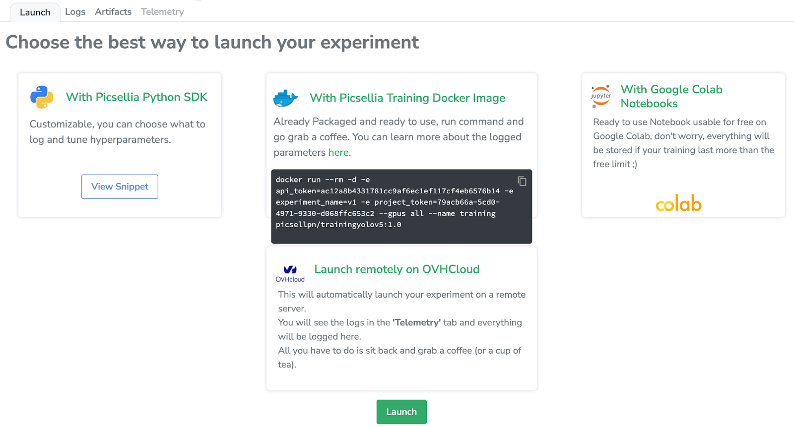Open the Telemetry tab

coord(162,12)
